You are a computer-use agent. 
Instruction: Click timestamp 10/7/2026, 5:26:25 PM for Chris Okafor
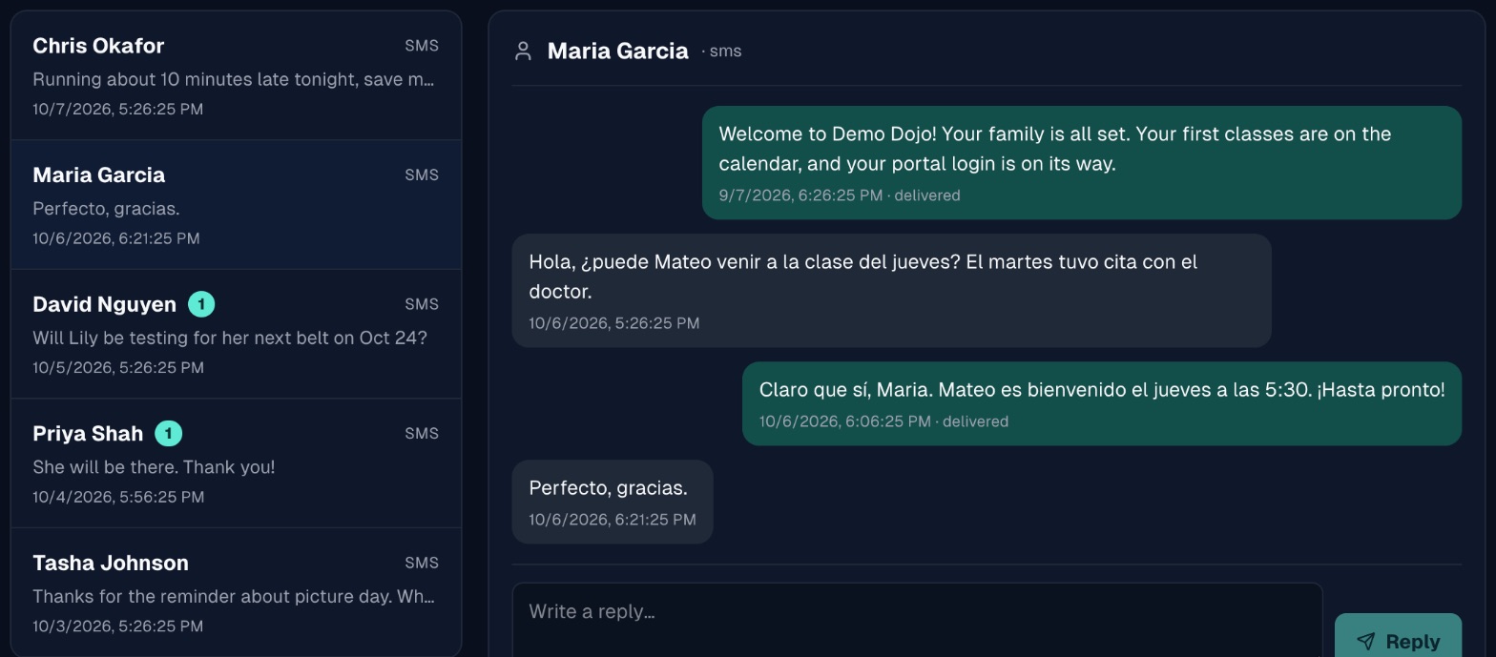point(117,109)
